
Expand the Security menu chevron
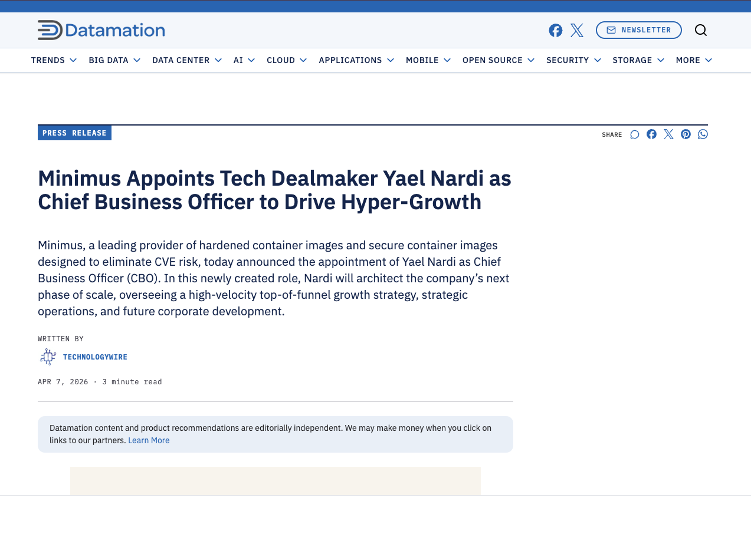(x=598, y=60)
